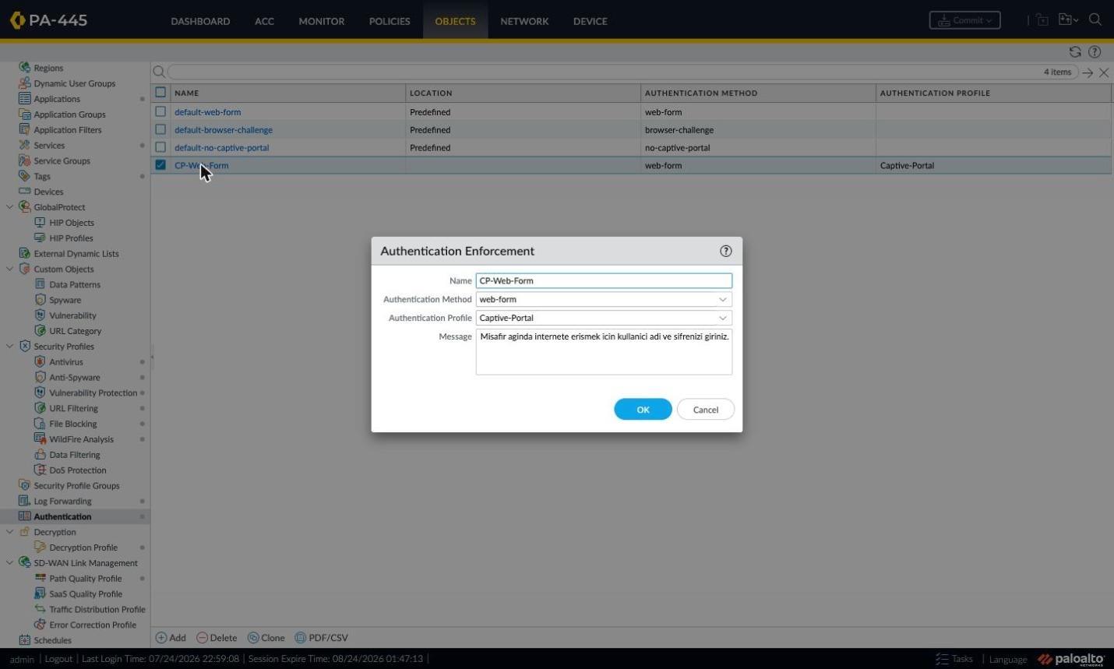
Task: Click the Application Filters icon
Action: [25, 130]
